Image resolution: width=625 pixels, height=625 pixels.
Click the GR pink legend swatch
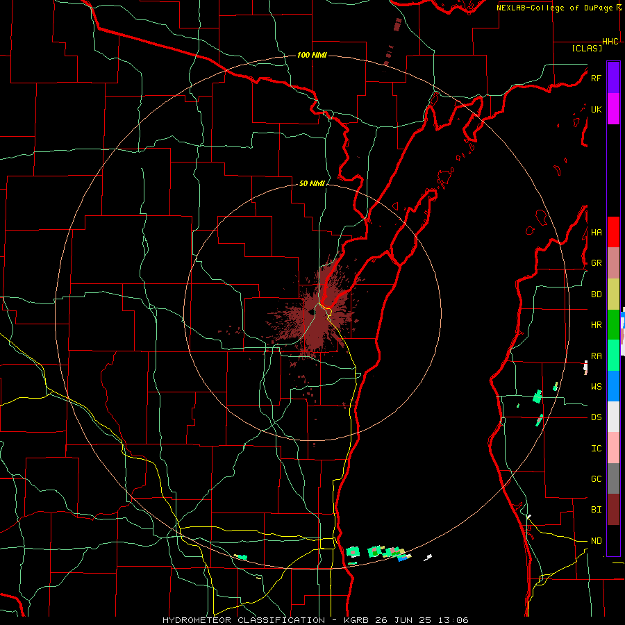click(613, 263)
